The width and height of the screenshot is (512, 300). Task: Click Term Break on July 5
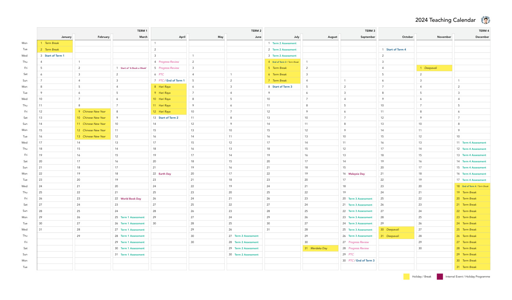(x=283, y=68)
